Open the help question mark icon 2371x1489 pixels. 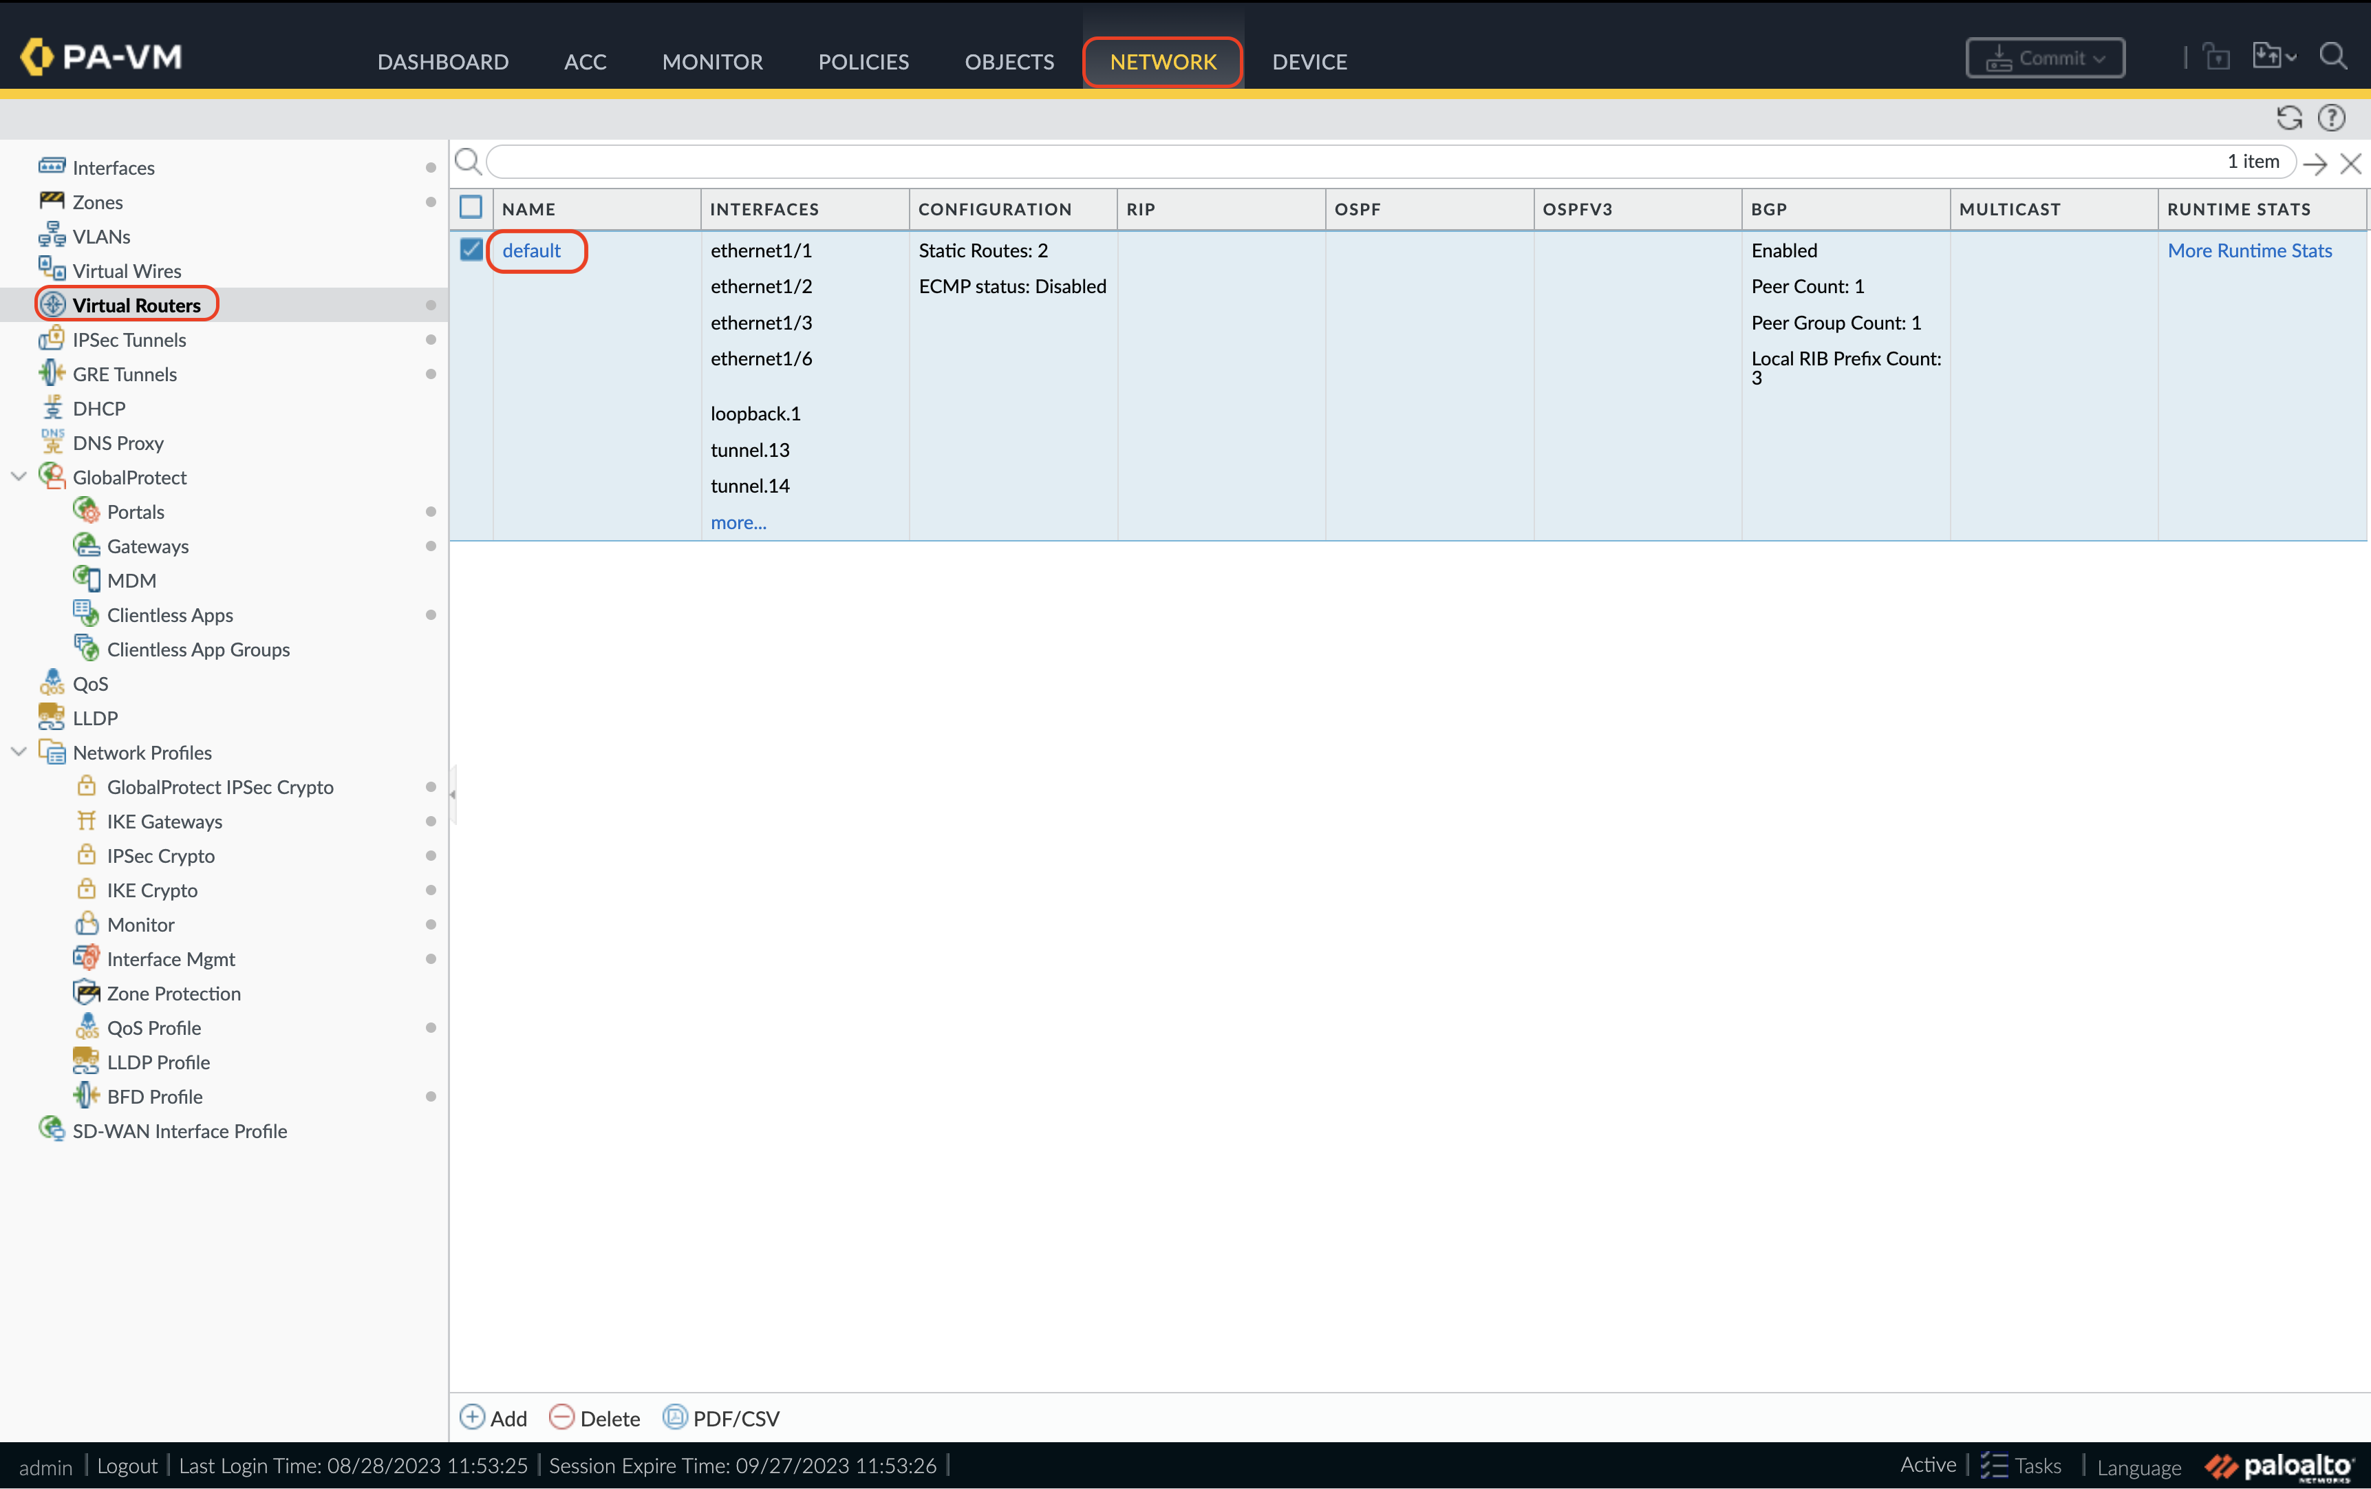pos(2332,118)
